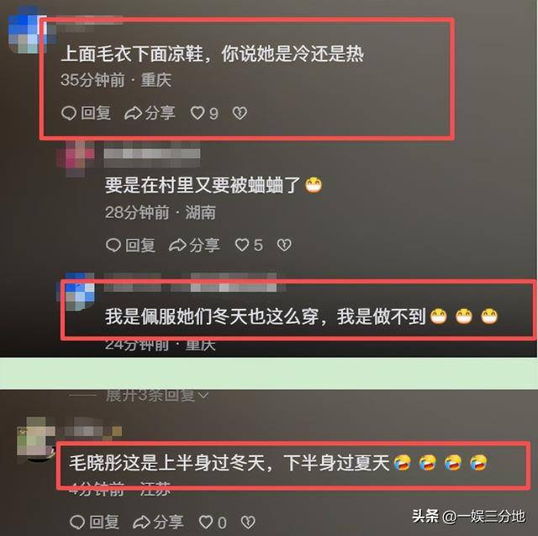Viewport: 538px width, 536px height.
Task: Dislike the 35分钟前 重庆 comment
Action: pyautogui.click(x=240, y=113)
